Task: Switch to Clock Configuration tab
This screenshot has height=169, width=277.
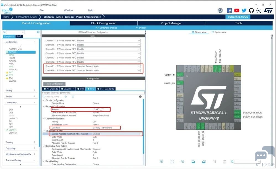Action: [104, 23]
